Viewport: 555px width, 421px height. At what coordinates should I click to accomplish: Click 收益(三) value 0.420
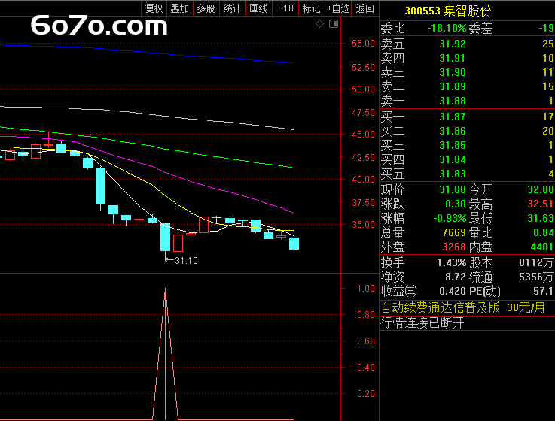pos(453,291)
